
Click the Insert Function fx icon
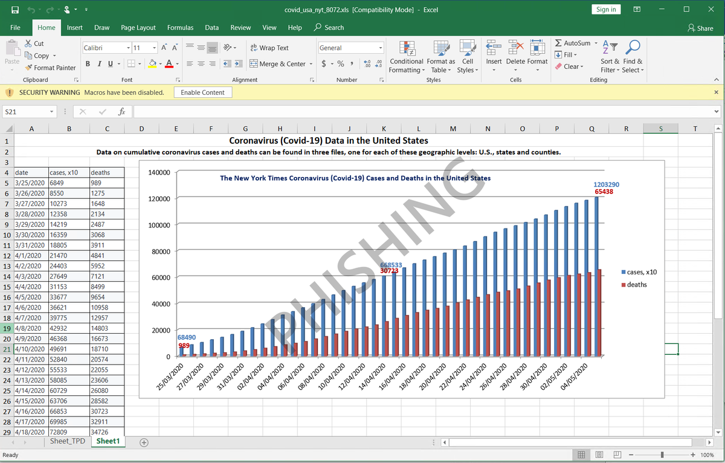tap(121, 112)
